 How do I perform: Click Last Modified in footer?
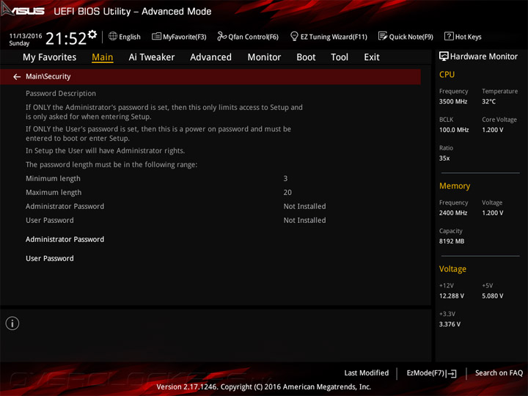click(x=367, y=373)
